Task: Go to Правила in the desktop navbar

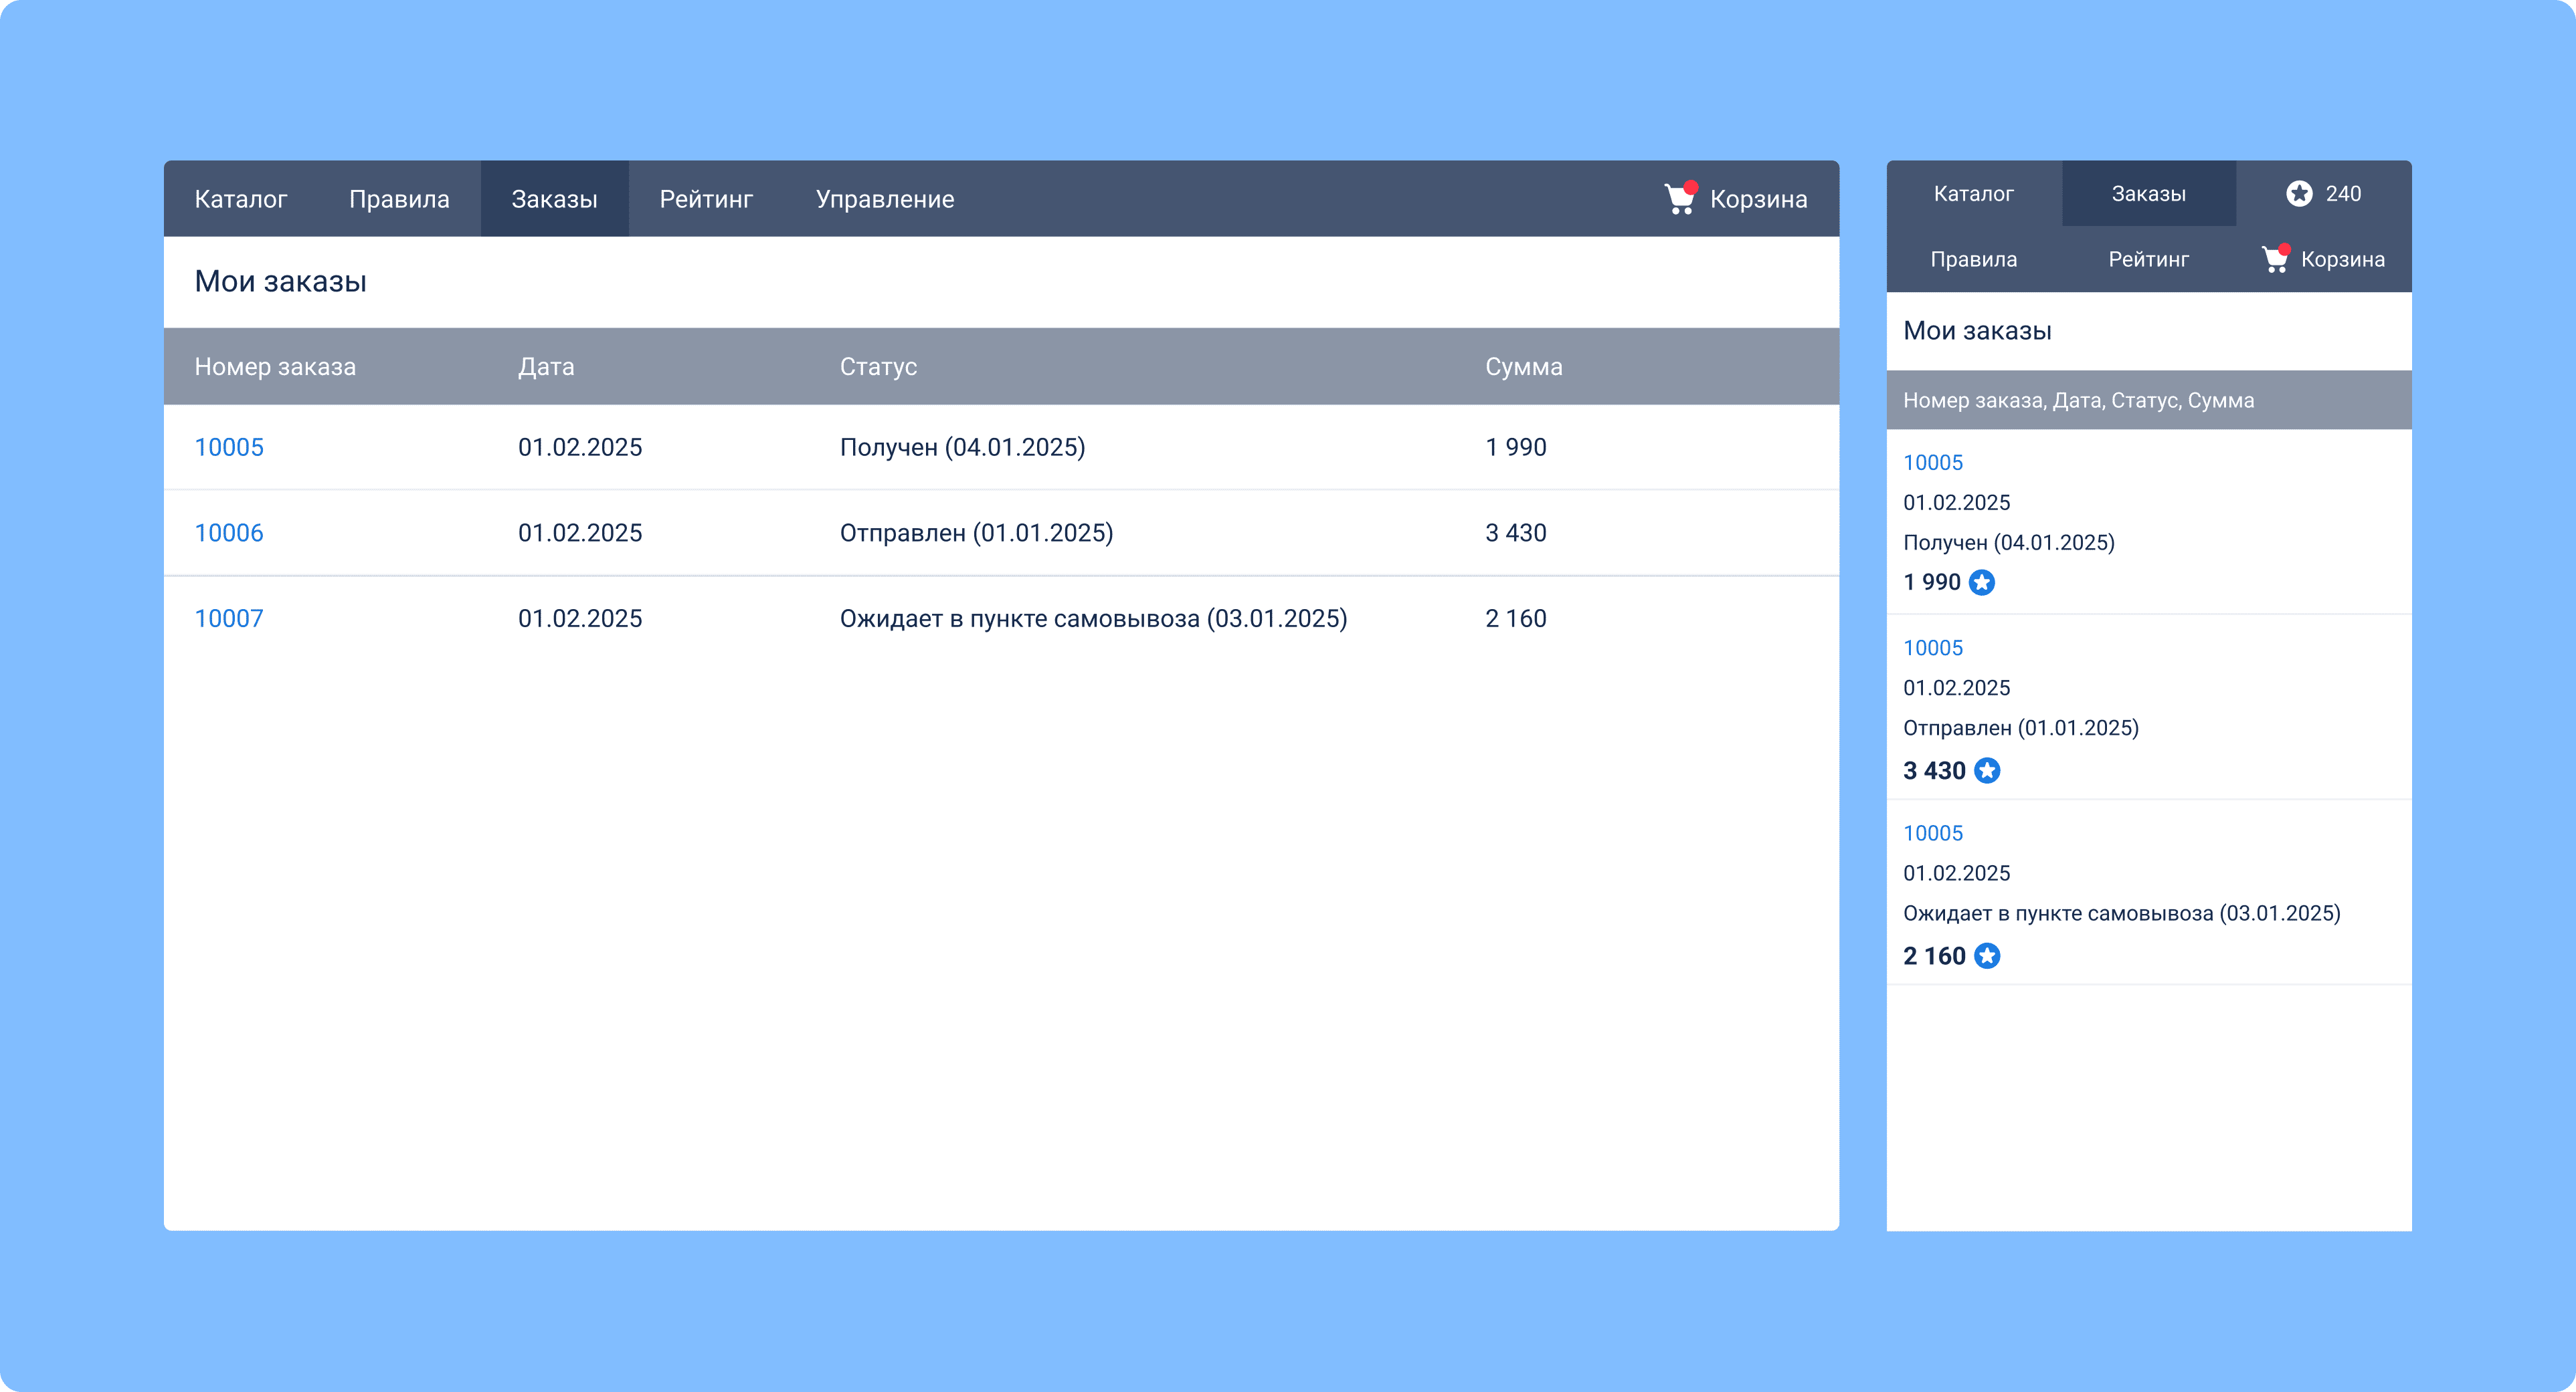Action: pyautogui.click(x=399, y=199)
